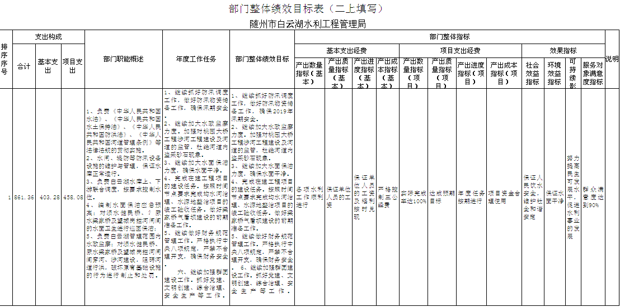Select the subtitle 随州市白云湖水利工程管理局
This screenshot has height=307, width=620.
click(x=308, y=25)
